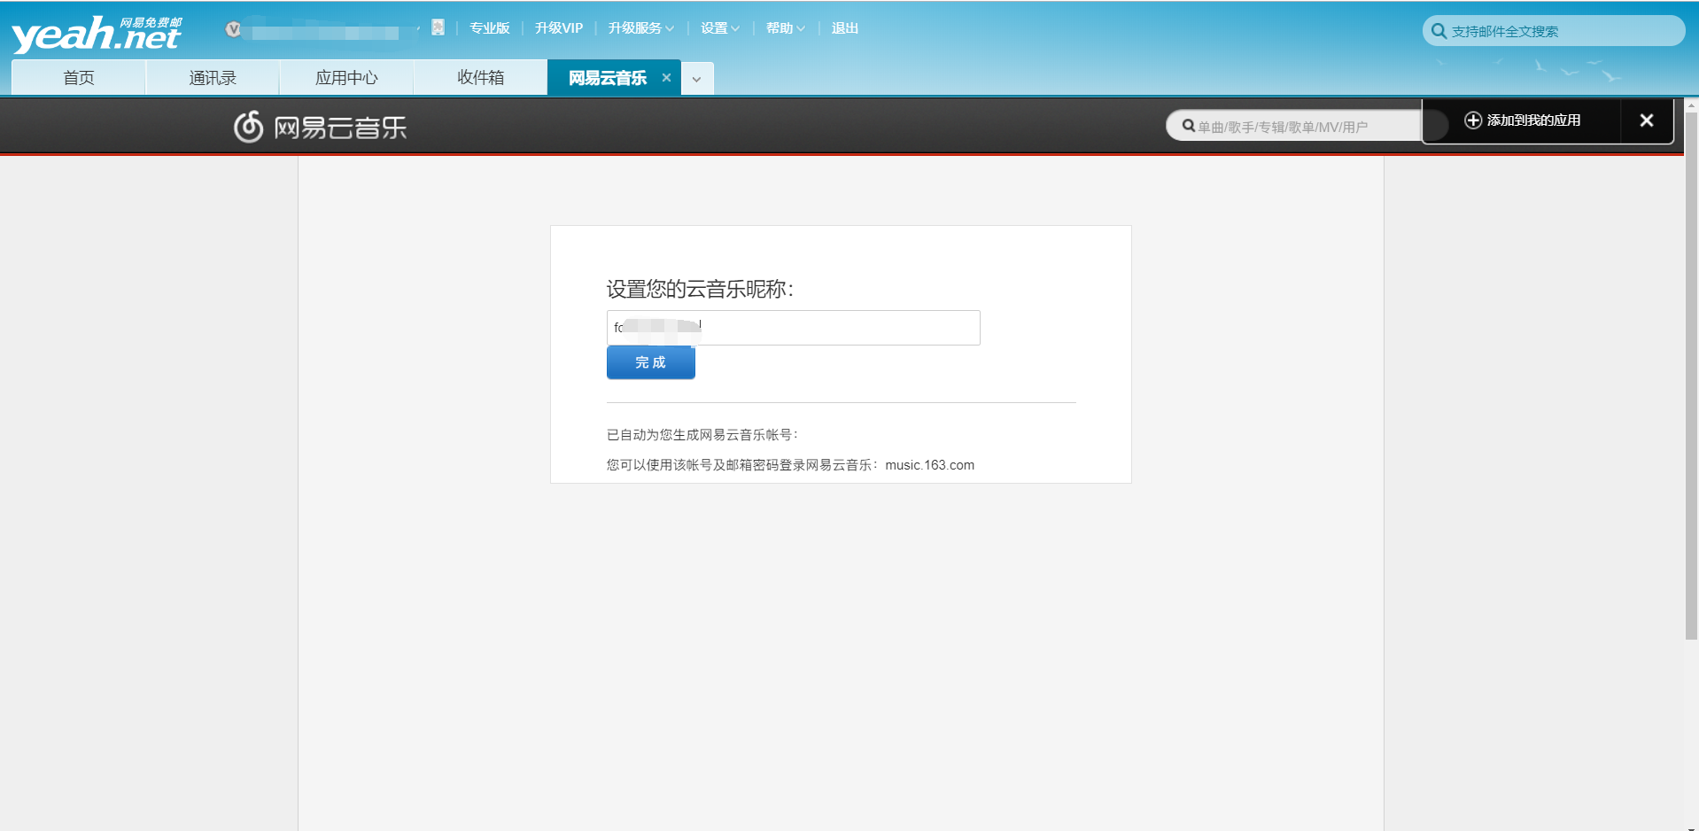Click 添加到我的应用 button
The height and width of the screenshot is (831, 1699).
click(1523, 120)
